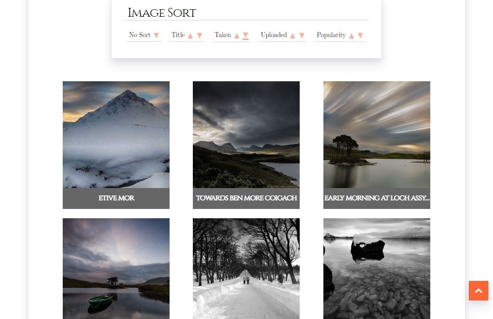Sort by Taken date ascending arrow
Image resolution: width=493 pixels, height=319 pixels.
(x=237, y=35)
